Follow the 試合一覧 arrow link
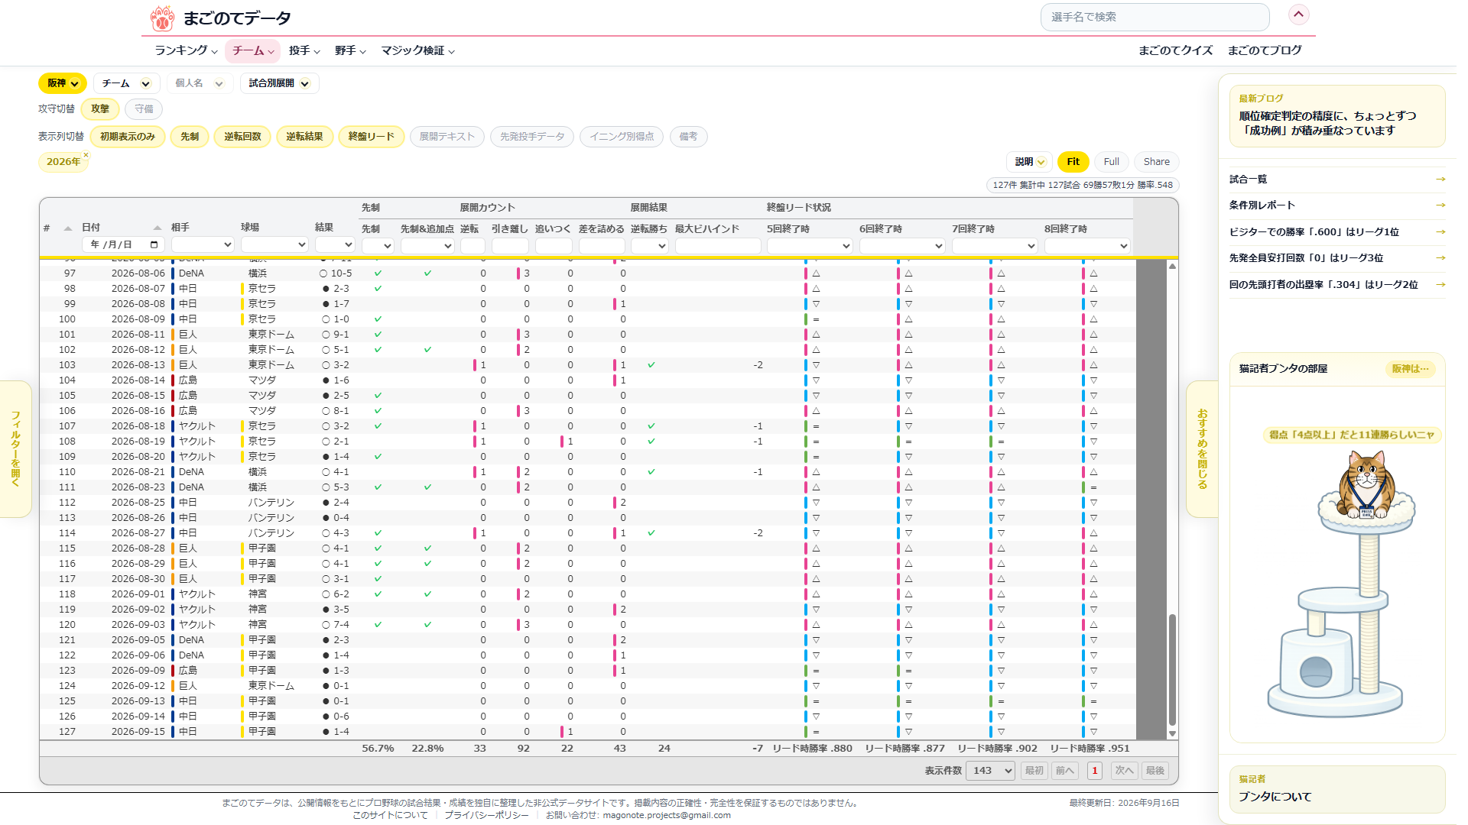This screenshot has height=825, width=1468. [x=1440, y=179]
